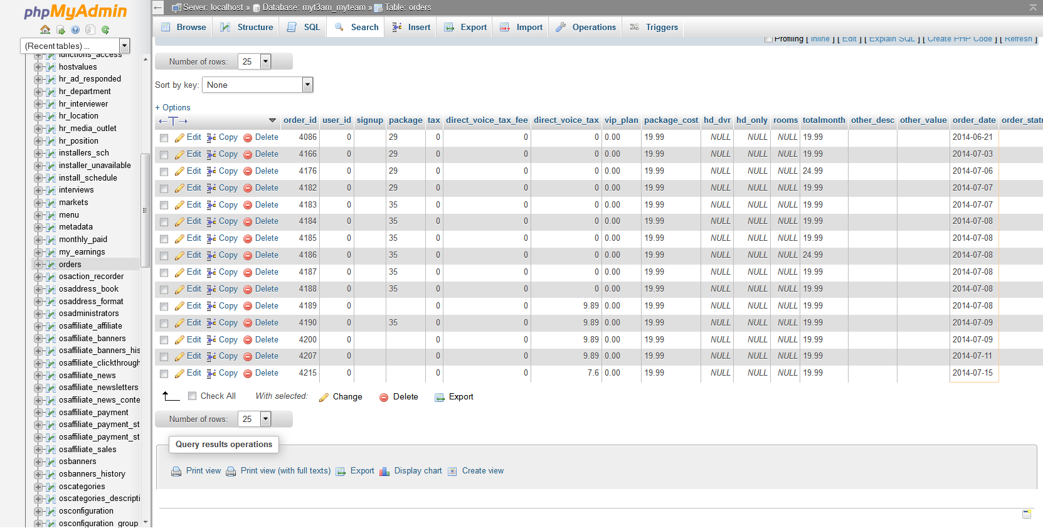Click the Copy icon for order 4166

(x=211, y=154)
